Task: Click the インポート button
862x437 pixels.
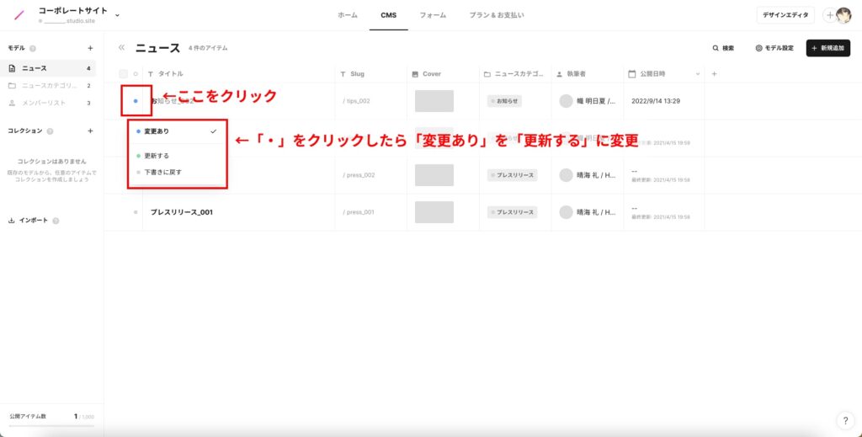Action: click(x=29, y=221)
